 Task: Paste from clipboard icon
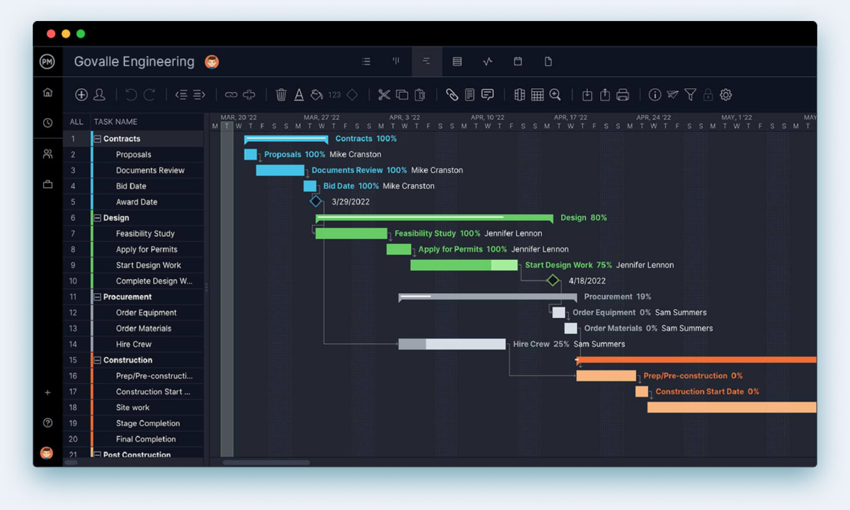(420, 95)
